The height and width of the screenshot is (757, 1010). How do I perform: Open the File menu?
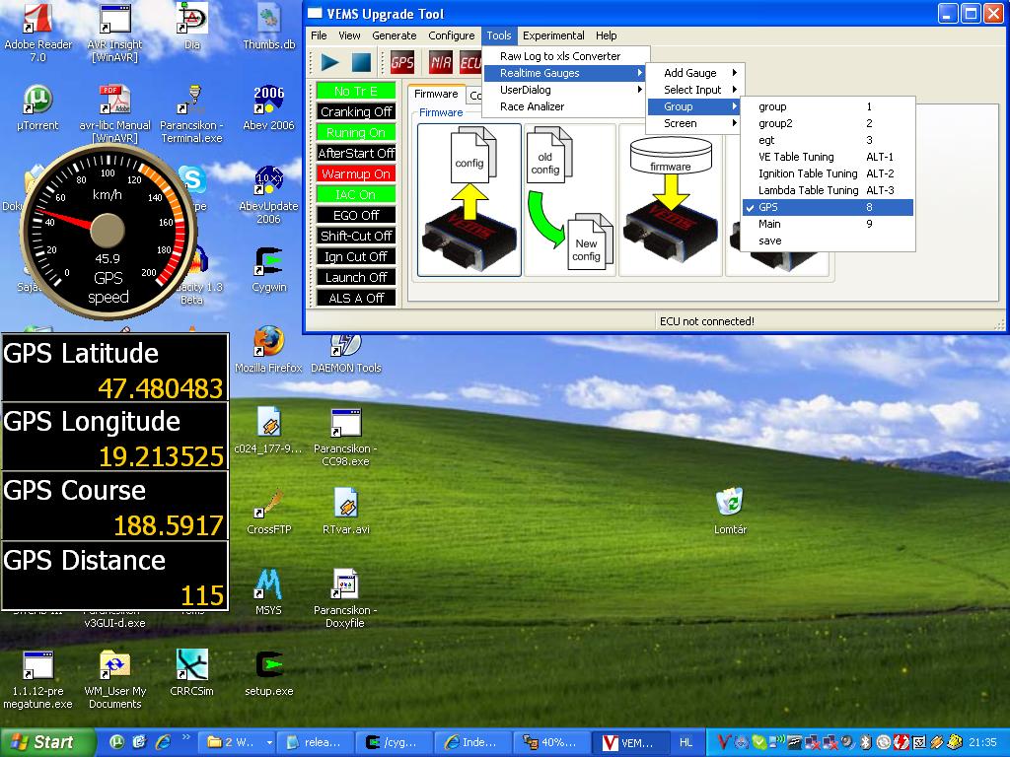[x=319, y=36]
